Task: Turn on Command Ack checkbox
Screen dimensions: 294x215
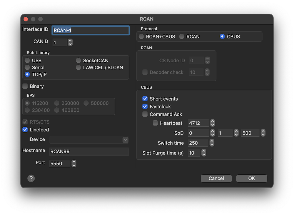Action: click(145, 114)
